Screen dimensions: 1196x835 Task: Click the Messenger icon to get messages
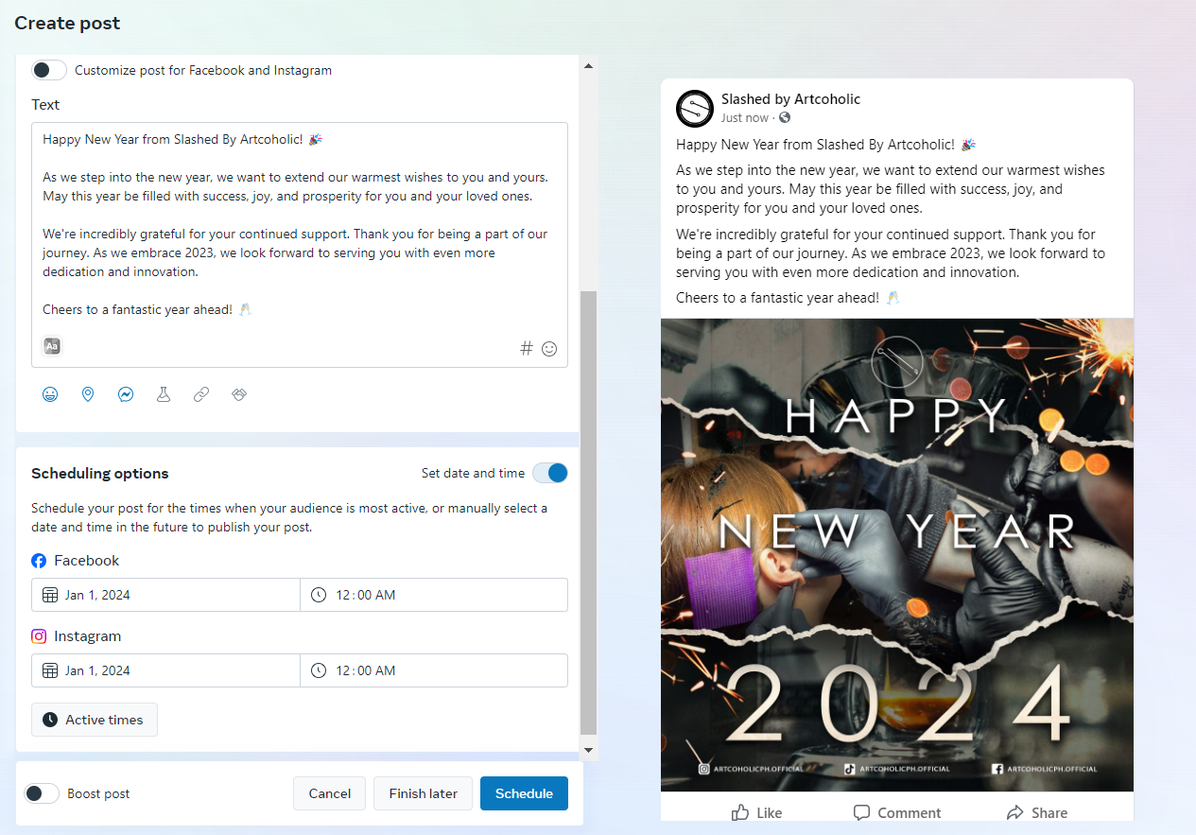tap(126, 394)
